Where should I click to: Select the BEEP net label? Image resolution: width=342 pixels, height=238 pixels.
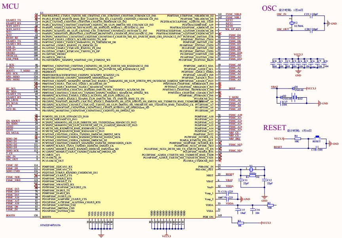232,88
